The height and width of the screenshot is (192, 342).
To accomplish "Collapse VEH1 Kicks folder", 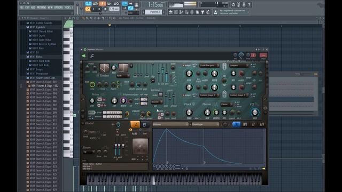I will 36,57.
